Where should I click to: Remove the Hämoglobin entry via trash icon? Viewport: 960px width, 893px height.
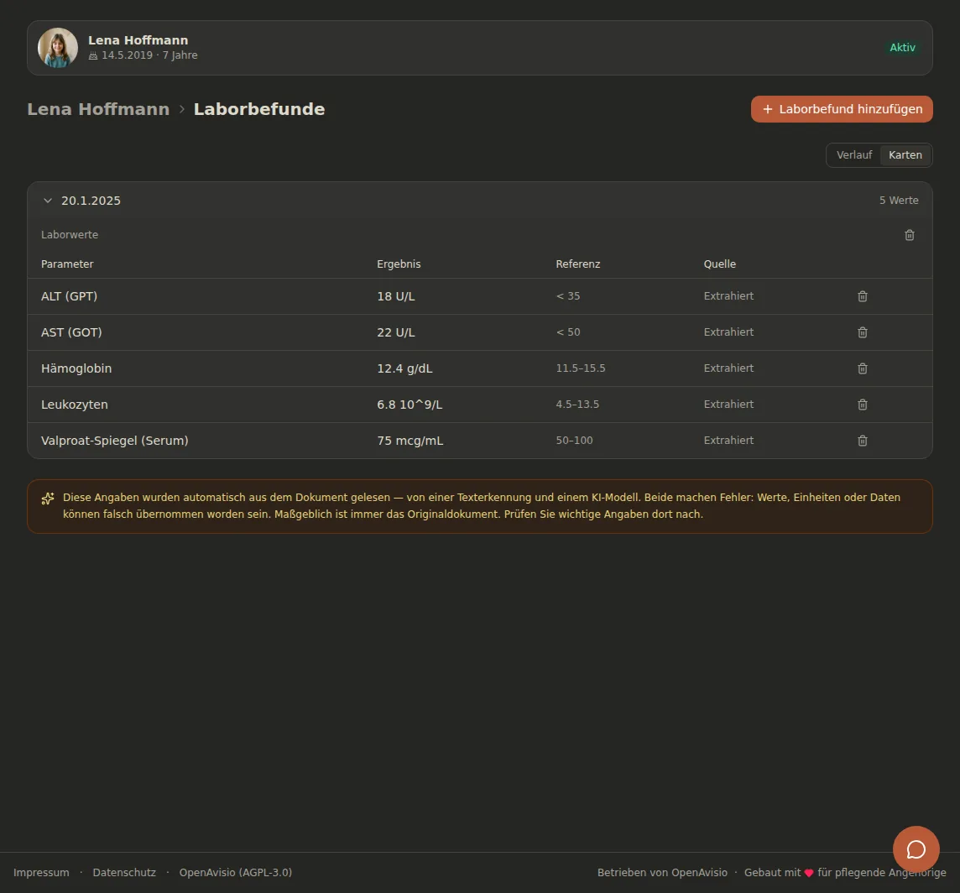click(x=862, y=368)
